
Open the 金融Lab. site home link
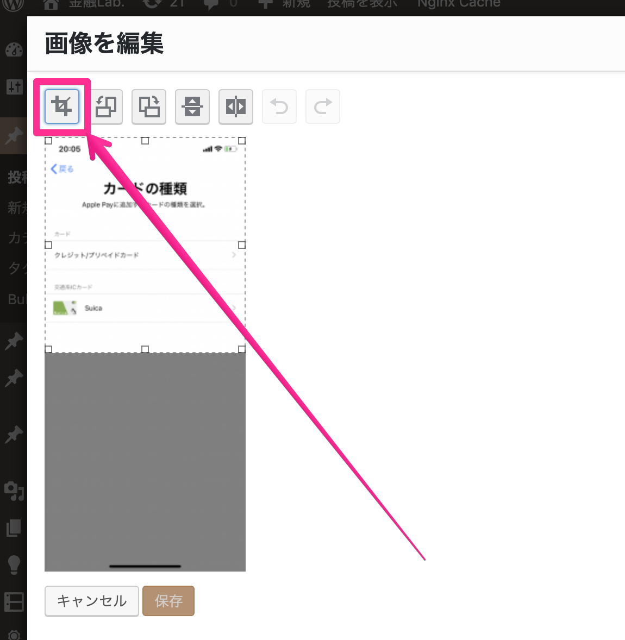pos(84,4)
